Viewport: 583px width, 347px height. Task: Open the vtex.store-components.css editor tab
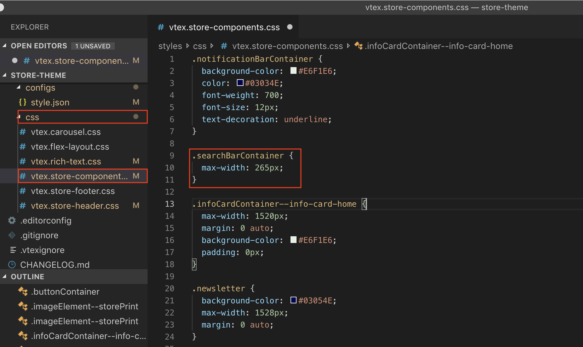point(224,27)
